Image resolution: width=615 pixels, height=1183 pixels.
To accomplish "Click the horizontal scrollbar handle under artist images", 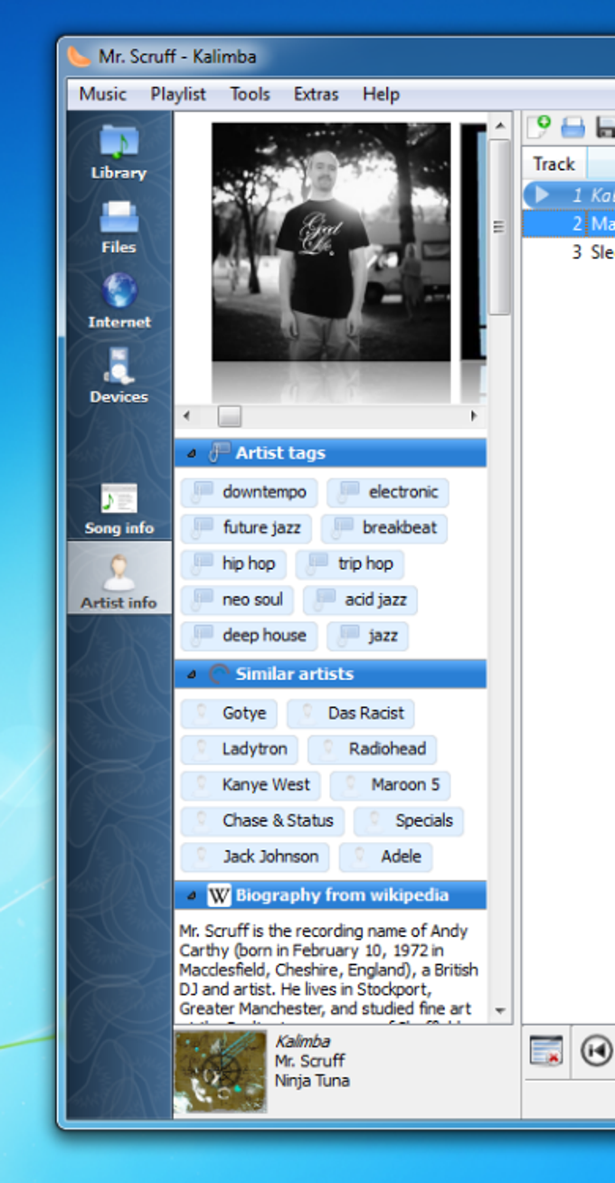I will pyautogui.click(x=230, y=416).
